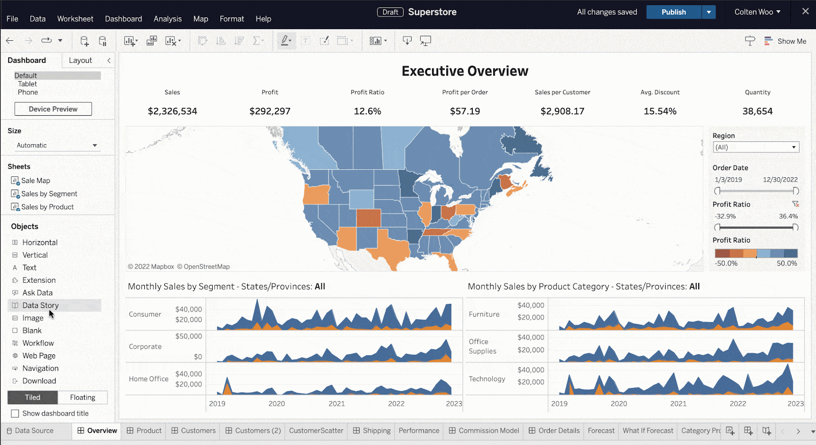Click the New Dashboard tab icon
The image size is (816, 445).
[x=748, y=431]
